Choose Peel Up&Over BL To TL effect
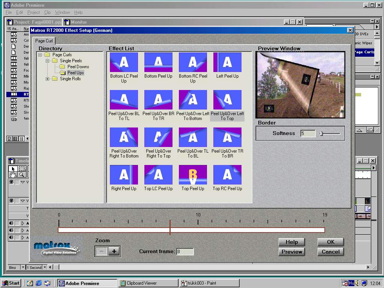The height and width of the screenshot is (288, 384). click(124, 100)
